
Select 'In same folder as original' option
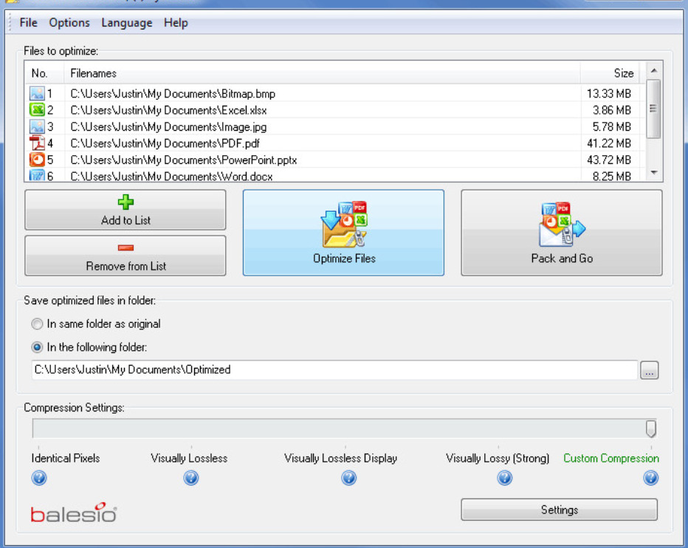38,324
